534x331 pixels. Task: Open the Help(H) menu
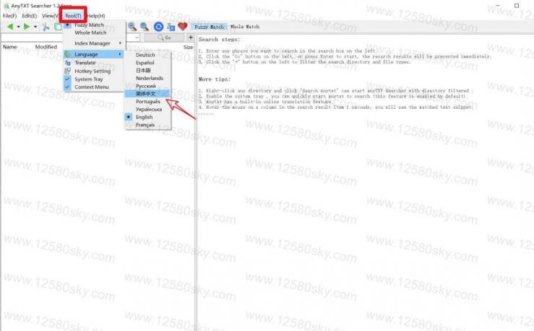coord(96,16)
